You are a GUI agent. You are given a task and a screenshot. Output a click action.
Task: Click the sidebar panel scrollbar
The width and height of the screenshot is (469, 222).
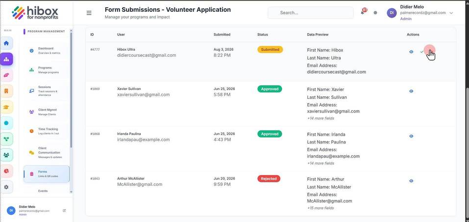coord(71,89)
